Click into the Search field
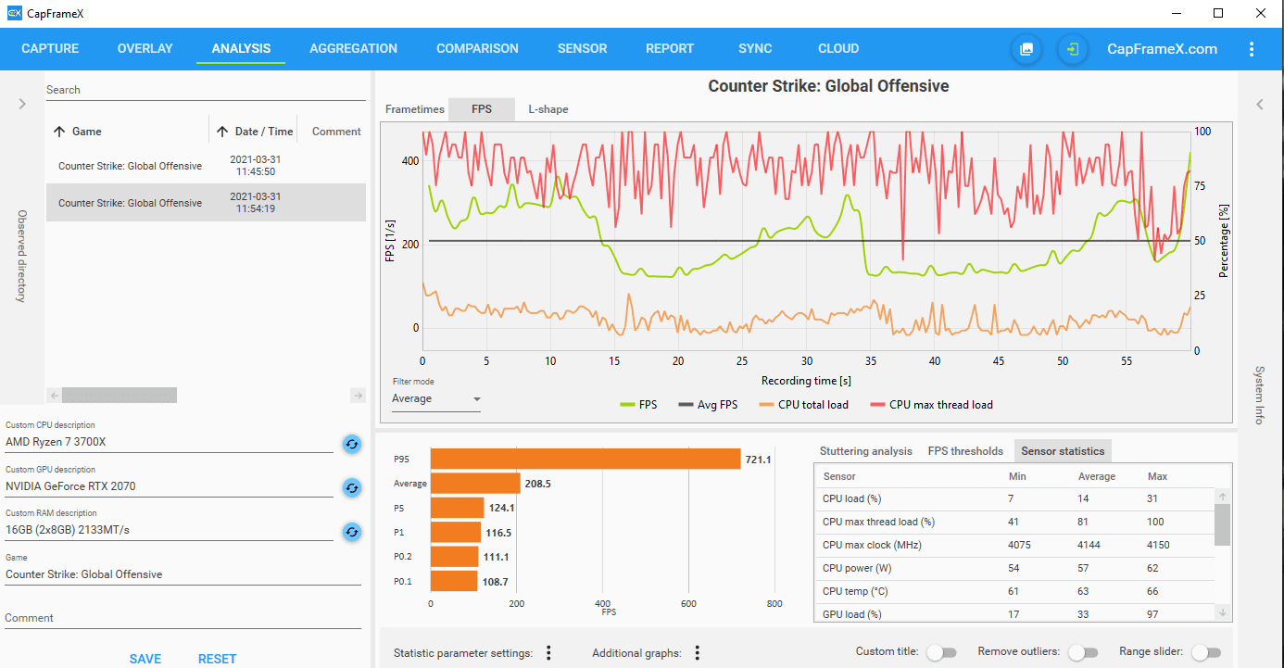 point(206,90)
